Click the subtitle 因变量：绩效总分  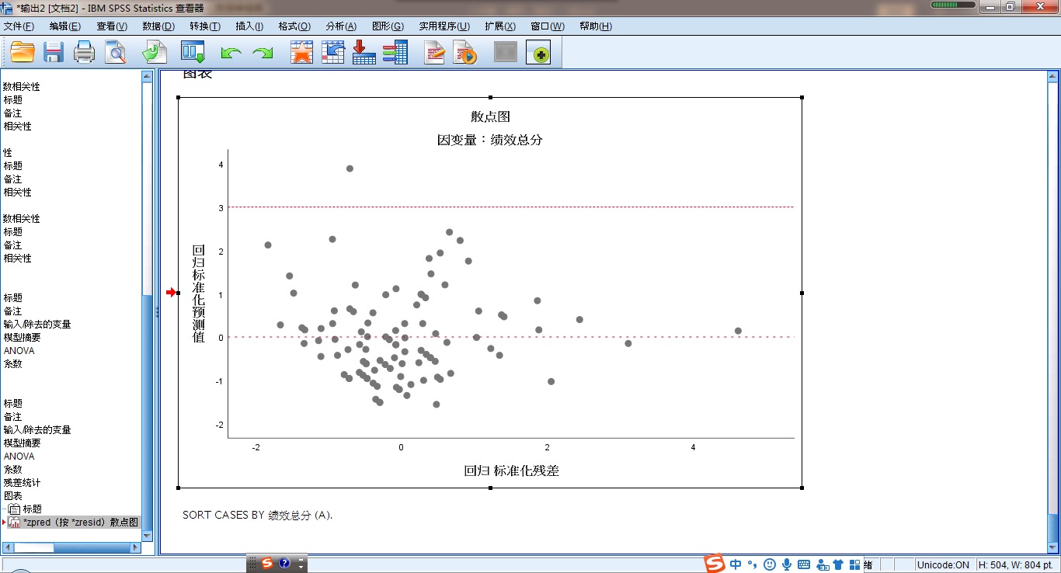coord(490,141)
